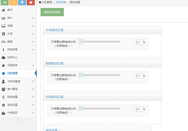Expand the 店铺 submenu chevron
Image resolution: width=188 pixels, height=131 pixels.
[x=33, y=26]
